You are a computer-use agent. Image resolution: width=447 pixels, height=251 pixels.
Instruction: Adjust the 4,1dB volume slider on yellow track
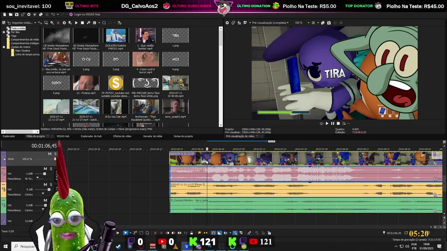pos(49,190)
